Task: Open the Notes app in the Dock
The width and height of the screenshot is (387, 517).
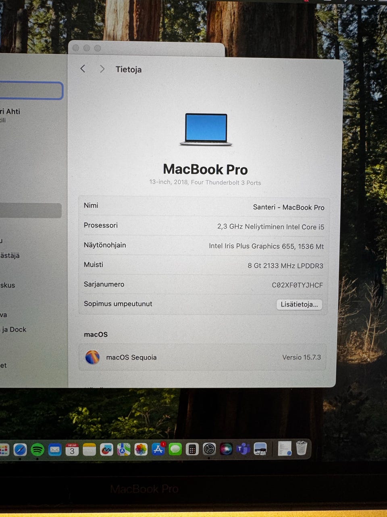Action: pyautogui.click(x=89, y=450)
